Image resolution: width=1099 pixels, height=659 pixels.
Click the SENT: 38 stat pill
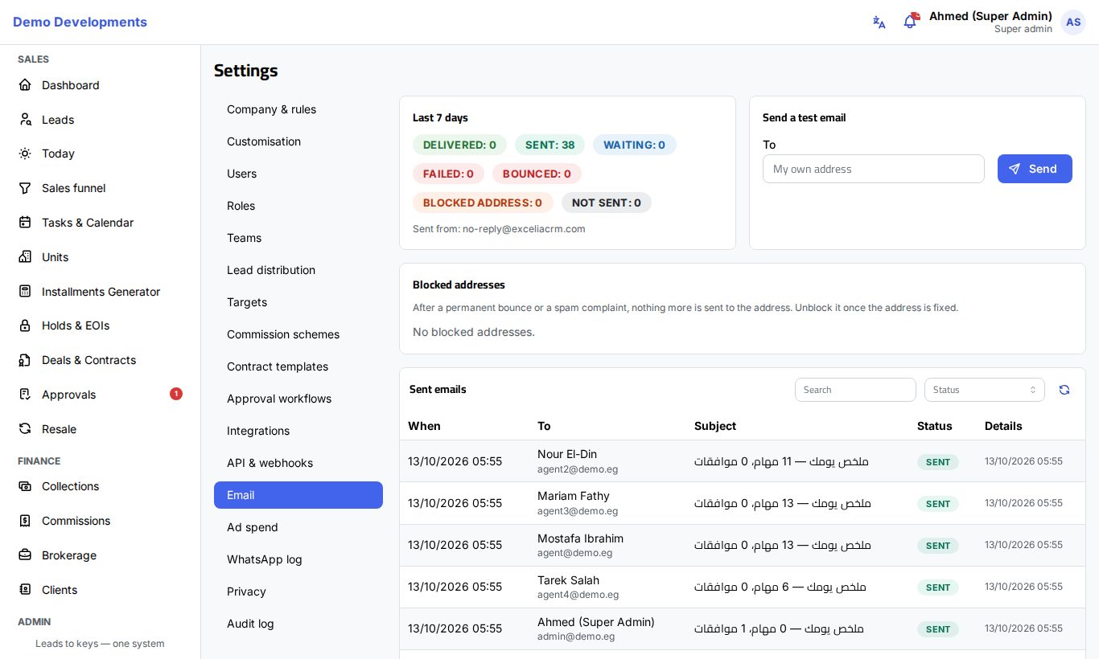[x=549, y=145]
